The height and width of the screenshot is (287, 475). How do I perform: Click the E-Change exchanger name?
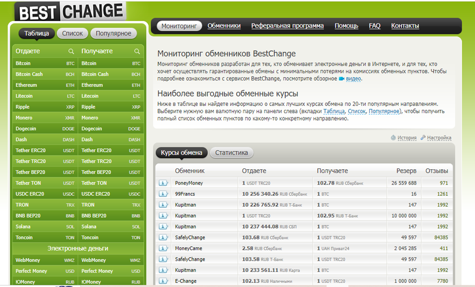coord(186,281)
